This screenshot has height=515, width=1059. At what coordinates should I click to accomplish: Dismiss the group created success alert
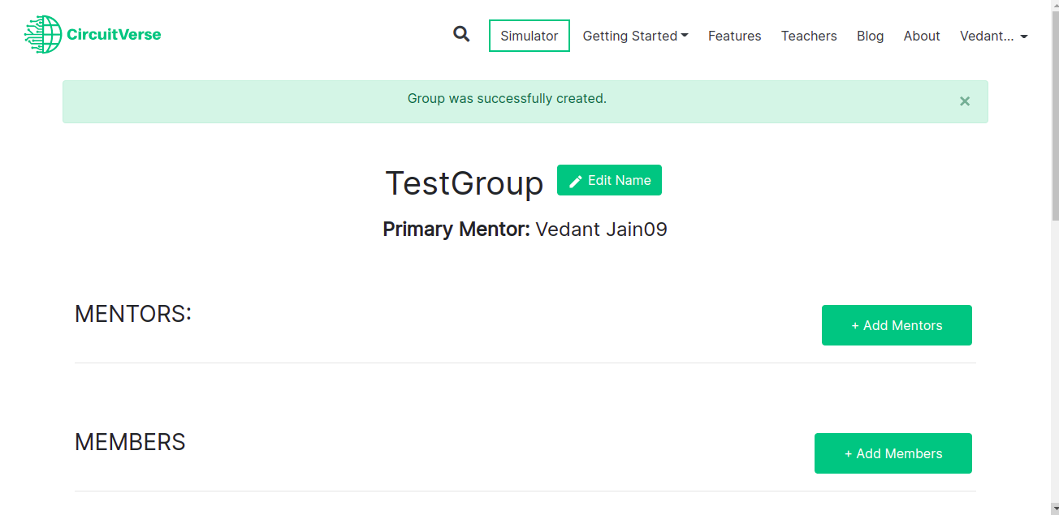(965, 101)
